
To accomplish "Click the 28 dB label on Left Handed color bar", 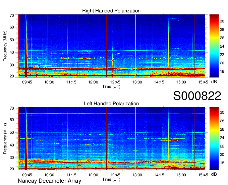I will tap(222, 121).
